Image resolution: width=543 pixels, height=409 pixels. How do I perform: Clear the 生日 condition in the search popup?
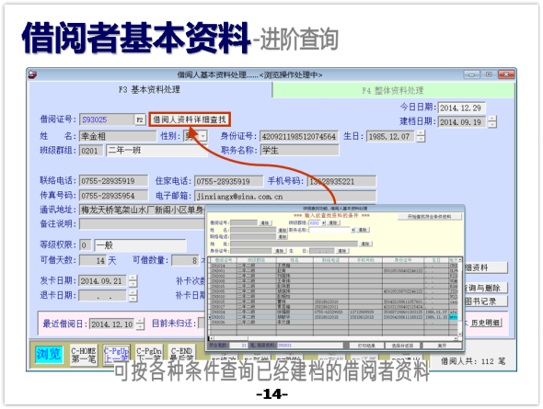341,251
